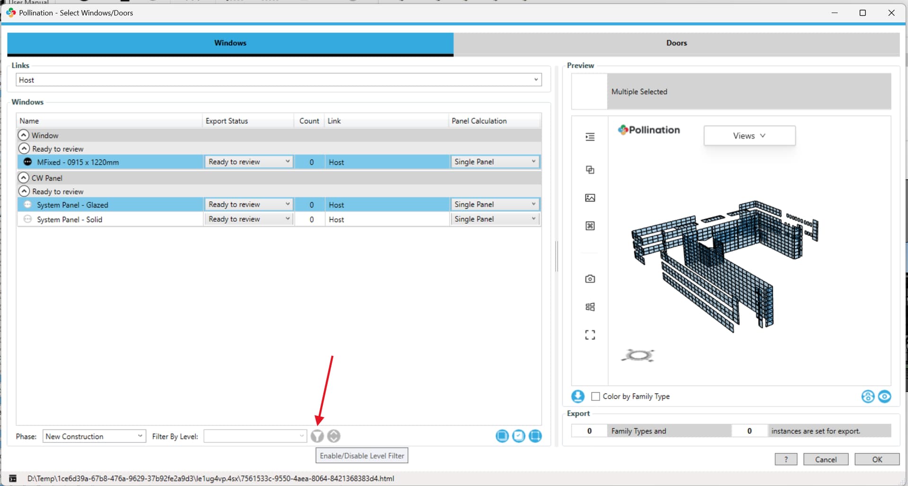The image size is (908, 486).
Task: Click the Pollination app icon in title bar
Action: tap(11, 12)
